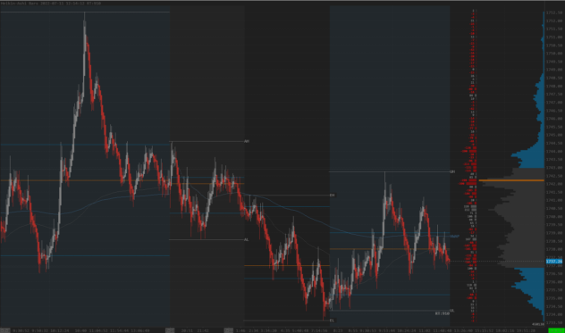The width and height of the screenshot is (565, 333).
Task: Click the 1733.50 price at the scale bottom
Action: pos(554,322)
